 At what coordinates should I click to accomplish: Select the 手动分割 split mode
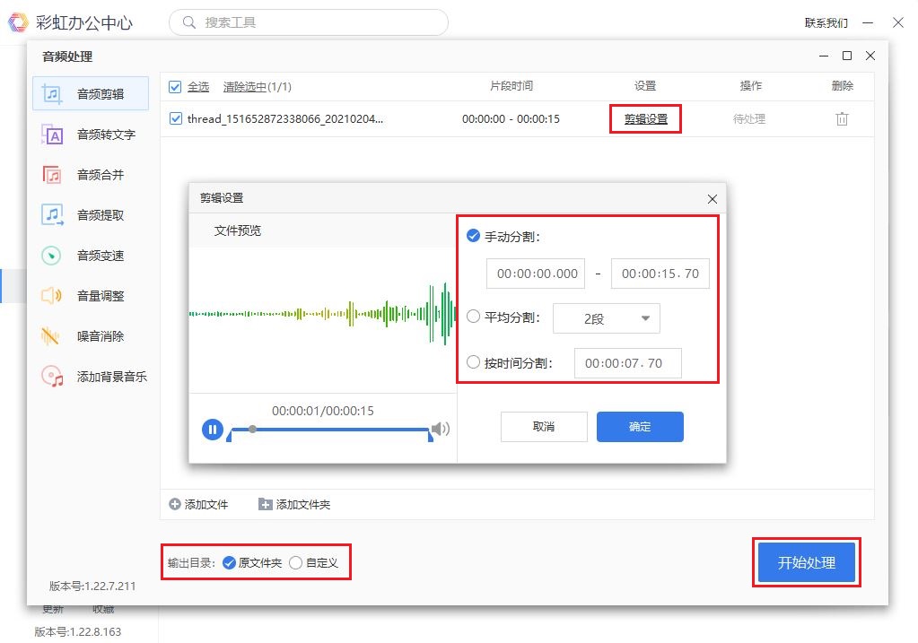pos(475,236)
